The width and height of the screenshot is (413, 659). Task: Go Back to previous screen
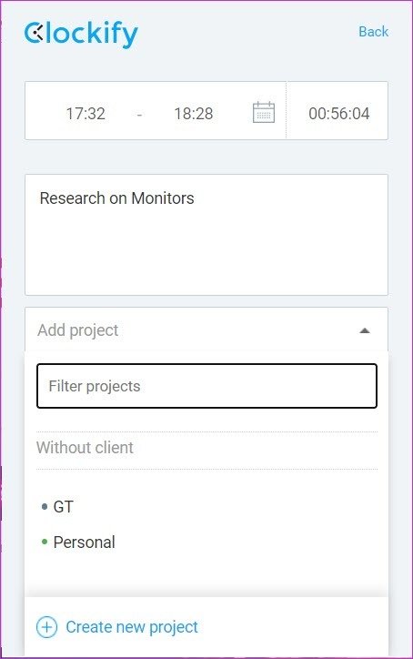coord(373,32)
